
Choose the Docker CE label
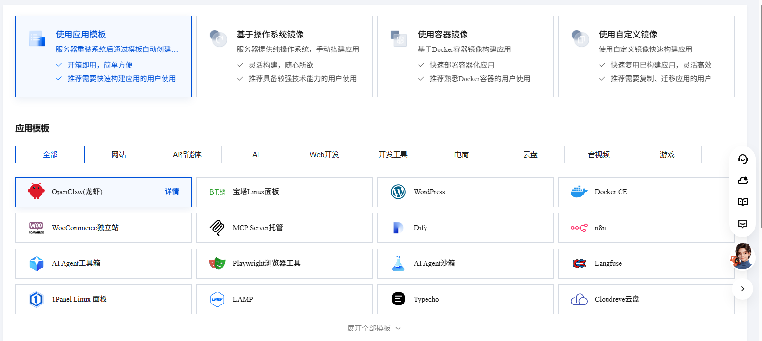(611, 192)
